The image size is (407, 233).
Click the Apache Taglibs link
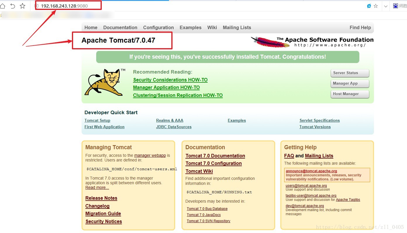pos(348,200)
